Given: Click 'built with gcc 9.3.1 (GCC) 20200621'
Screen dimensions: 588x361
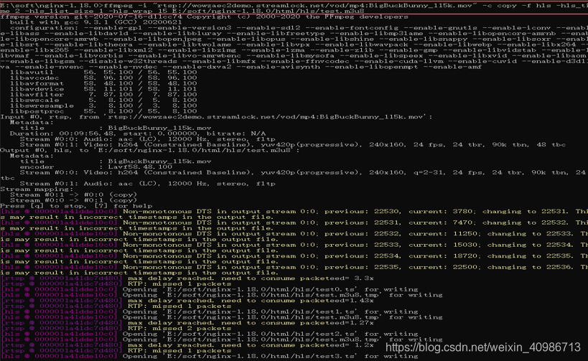Looking at the screenshot, I should (x=95, y=22).
